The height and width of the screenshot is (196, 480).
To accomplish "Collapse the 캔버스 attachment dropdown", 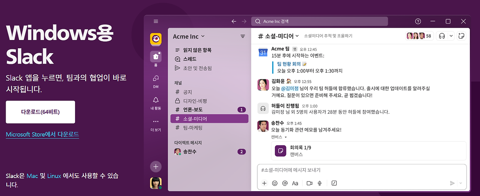I will click(279, 137).
